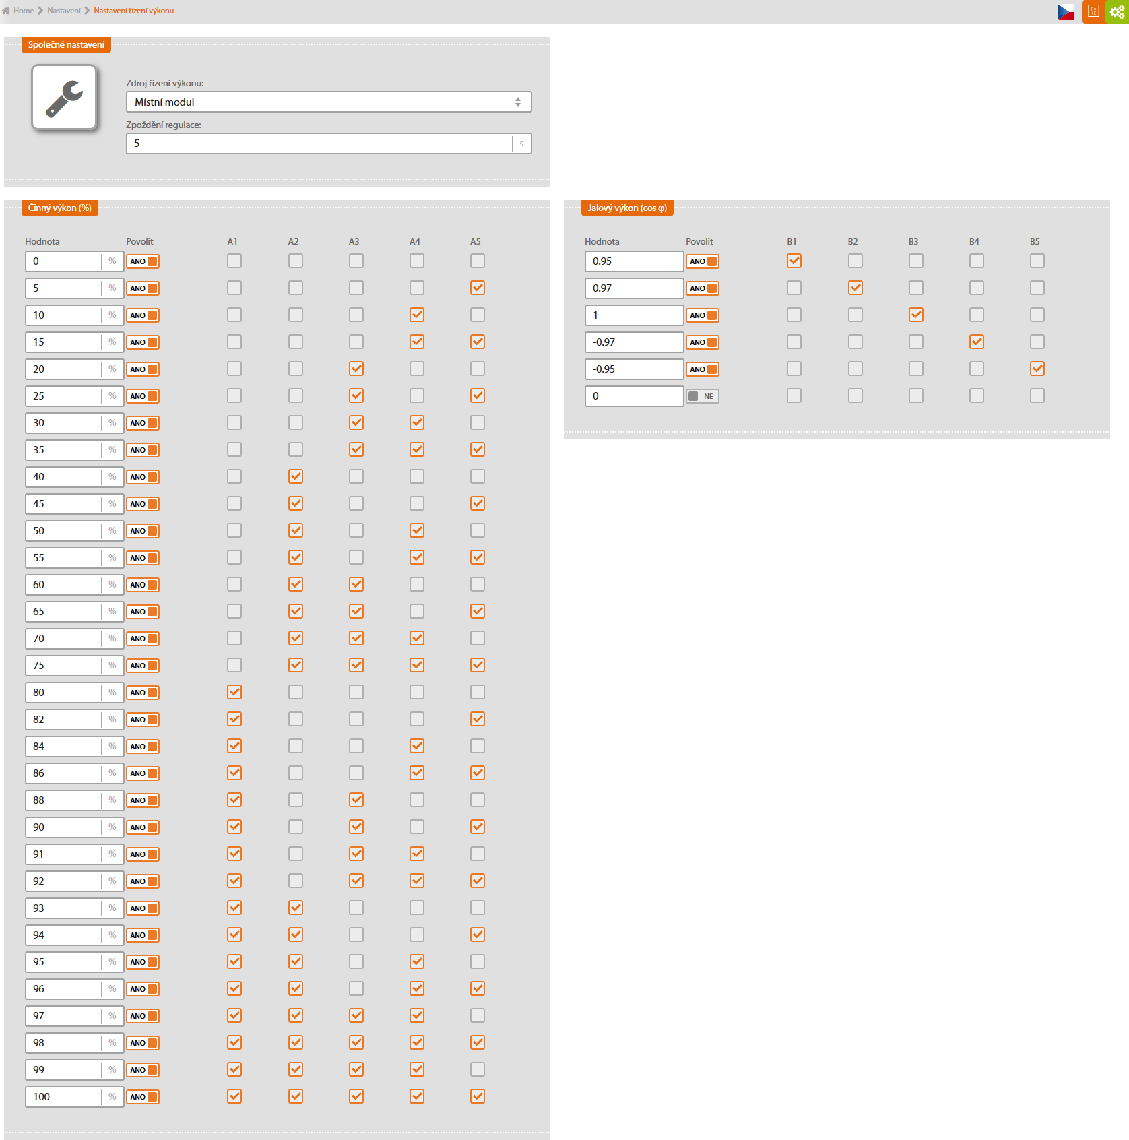Image resolution: width=1129 pixels, height=1140 pixels.
Task: Click the wrench settings icon
Action: [x=65, y=98]
